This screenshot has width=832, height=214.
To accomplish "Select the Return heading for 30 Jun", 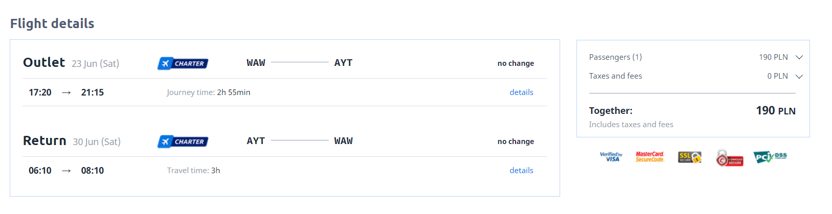I will (45, 140).
